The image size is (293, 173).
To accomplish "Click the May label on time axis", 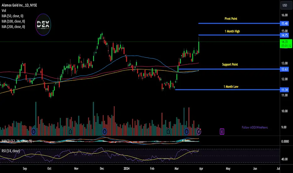I will point(228,169).
